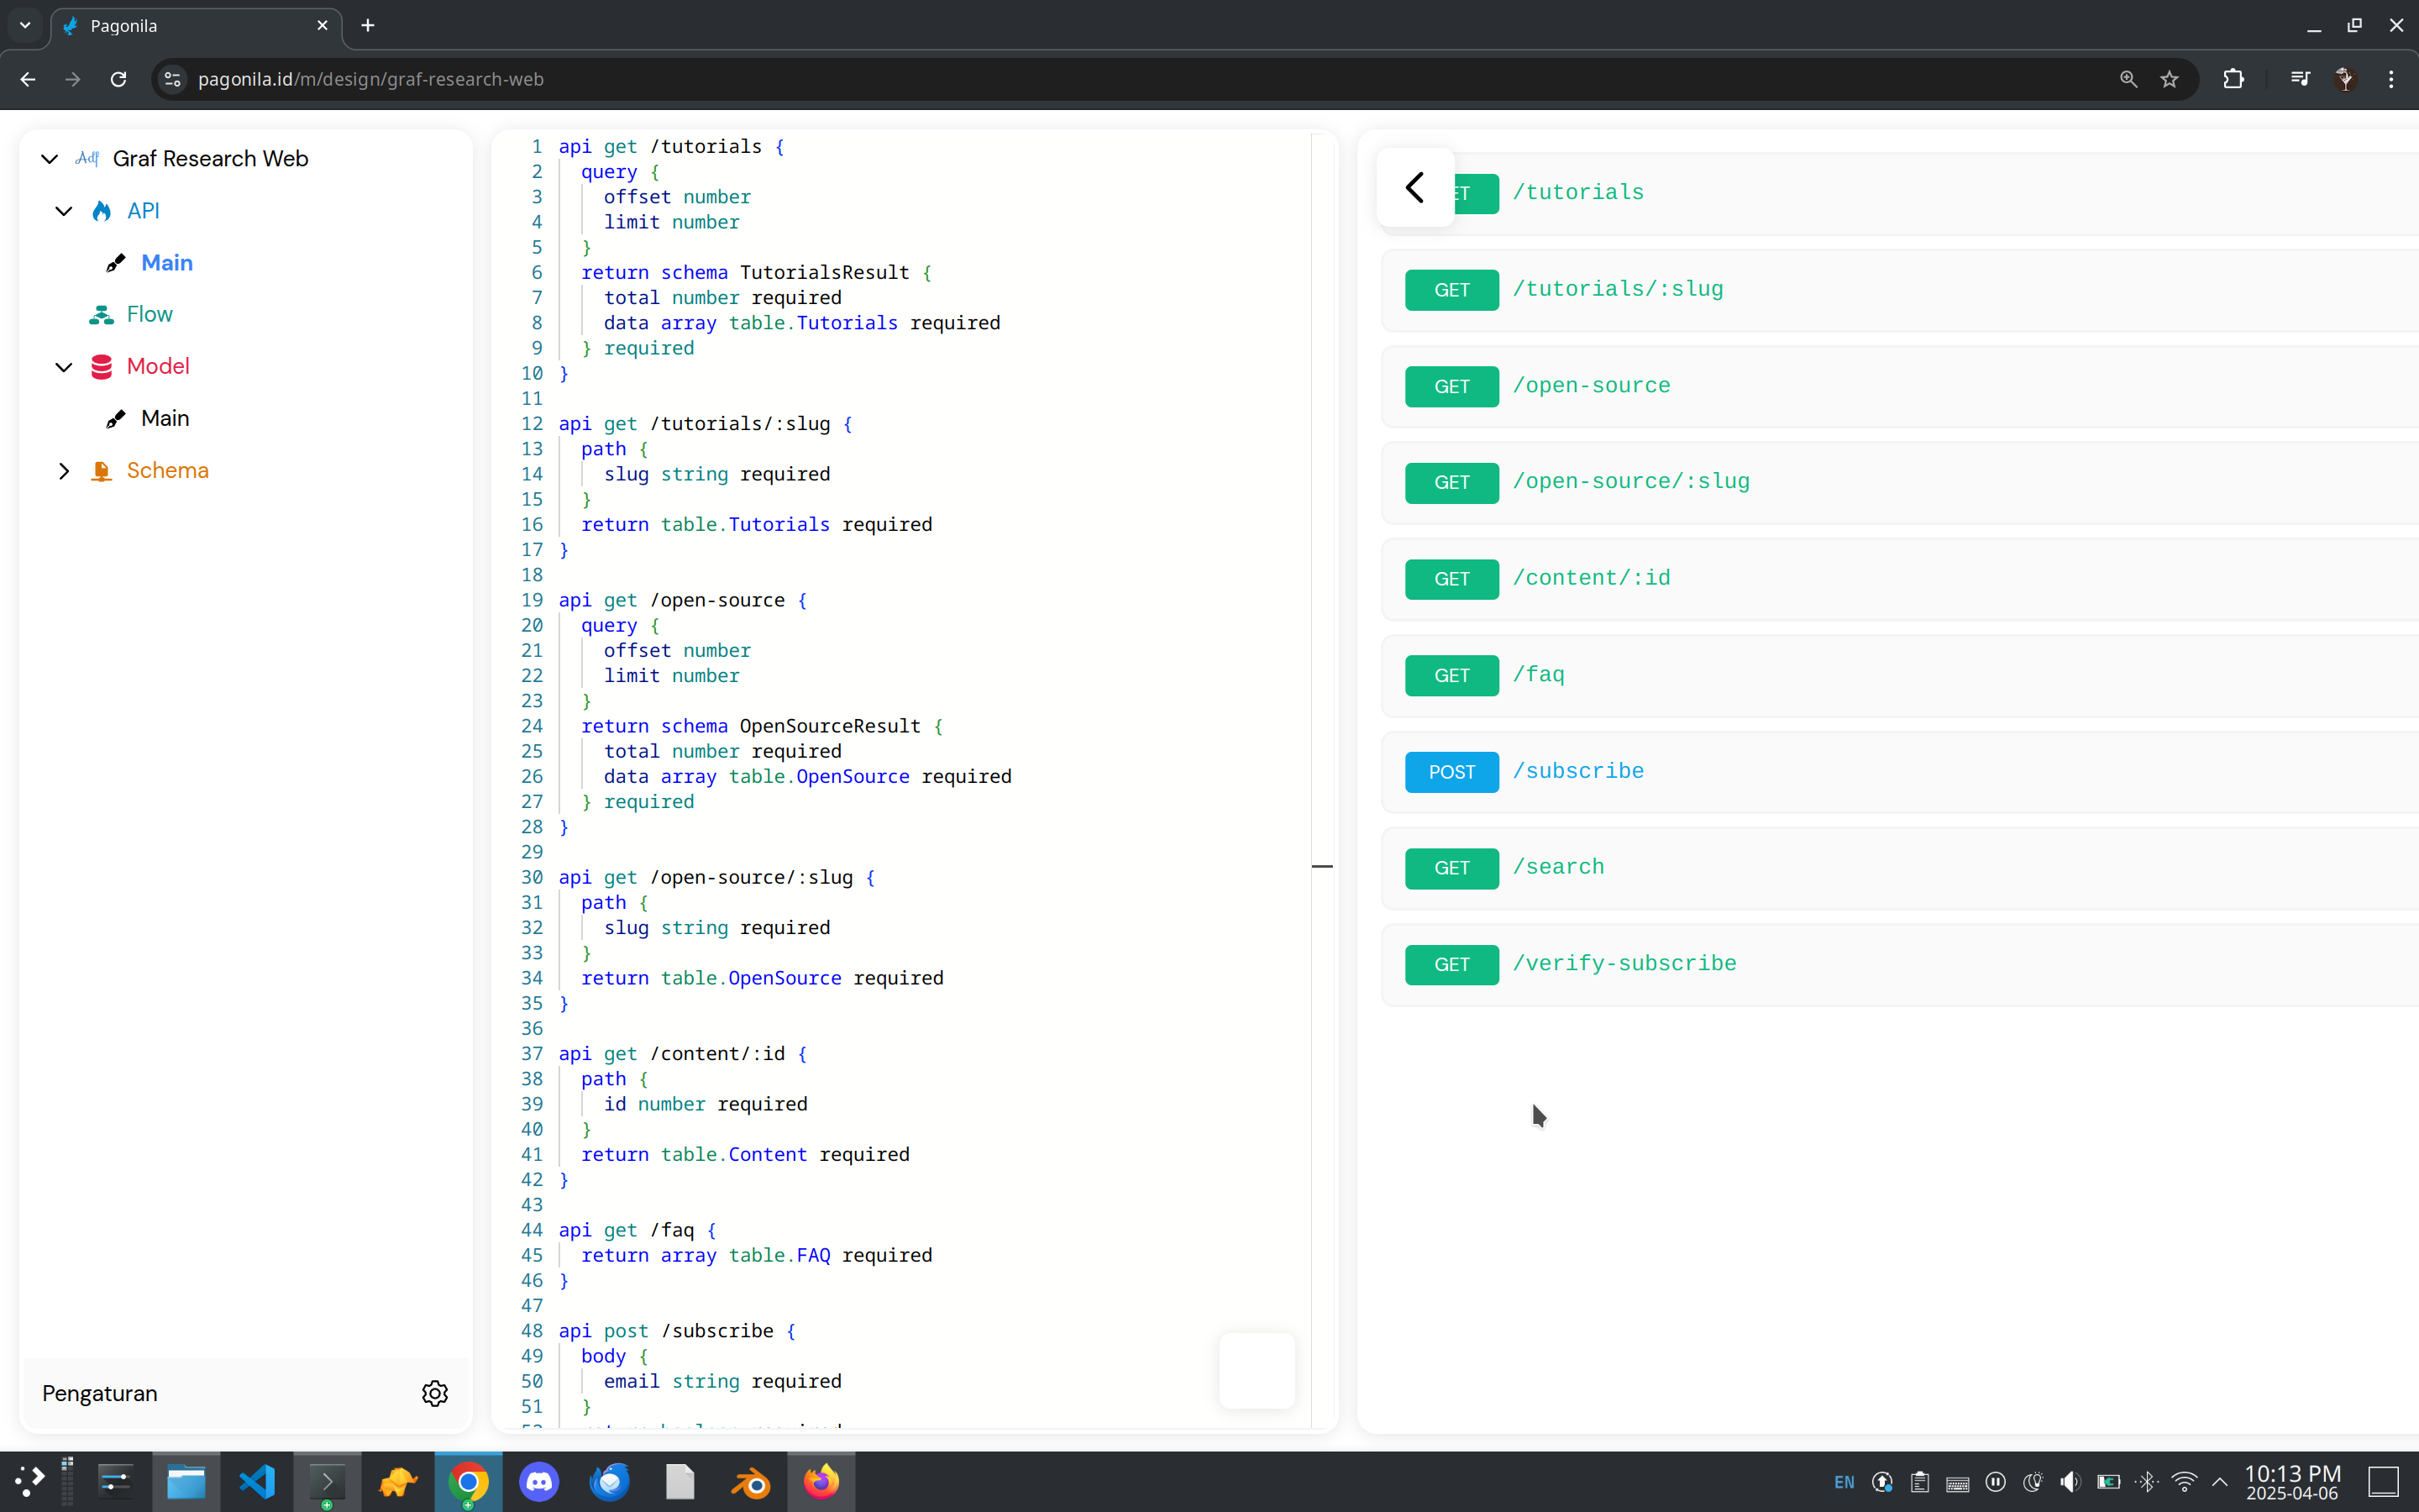Click the orange Schema icon
Image resolution: width=2419 pixels, height=1512 pixels.
pyautogui.click(x=101, y=471)
